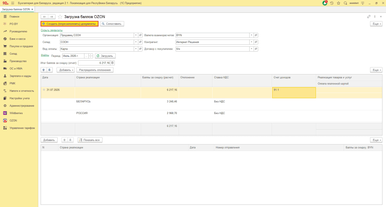This screenshot has width=386, height=207.
Task: Open Валюта взаиморасчетов record via open icon
Action: 256,35
